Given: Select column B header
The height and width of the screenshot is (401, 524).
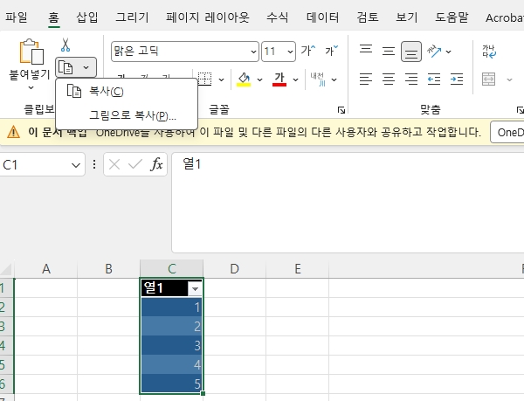Looking at the screenshot, I should pyautogui.click(x=108, y=269).
